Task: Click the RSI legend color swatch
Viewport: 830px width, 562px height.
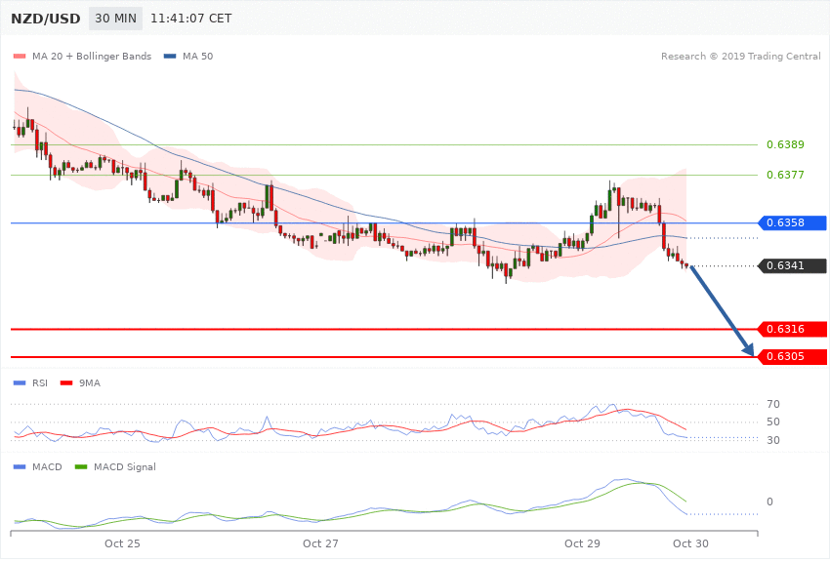Action: coord(20,382)
